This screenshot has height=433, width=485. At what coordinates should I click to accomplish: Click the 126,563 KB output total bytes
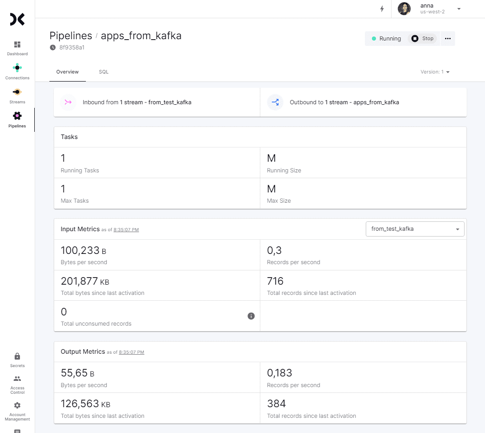pyautogui.click(x=85, y=404)
